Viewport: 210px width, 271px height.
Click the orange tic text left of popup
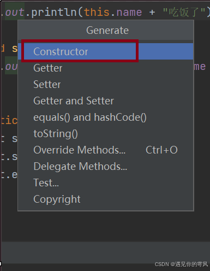(9, 120)
